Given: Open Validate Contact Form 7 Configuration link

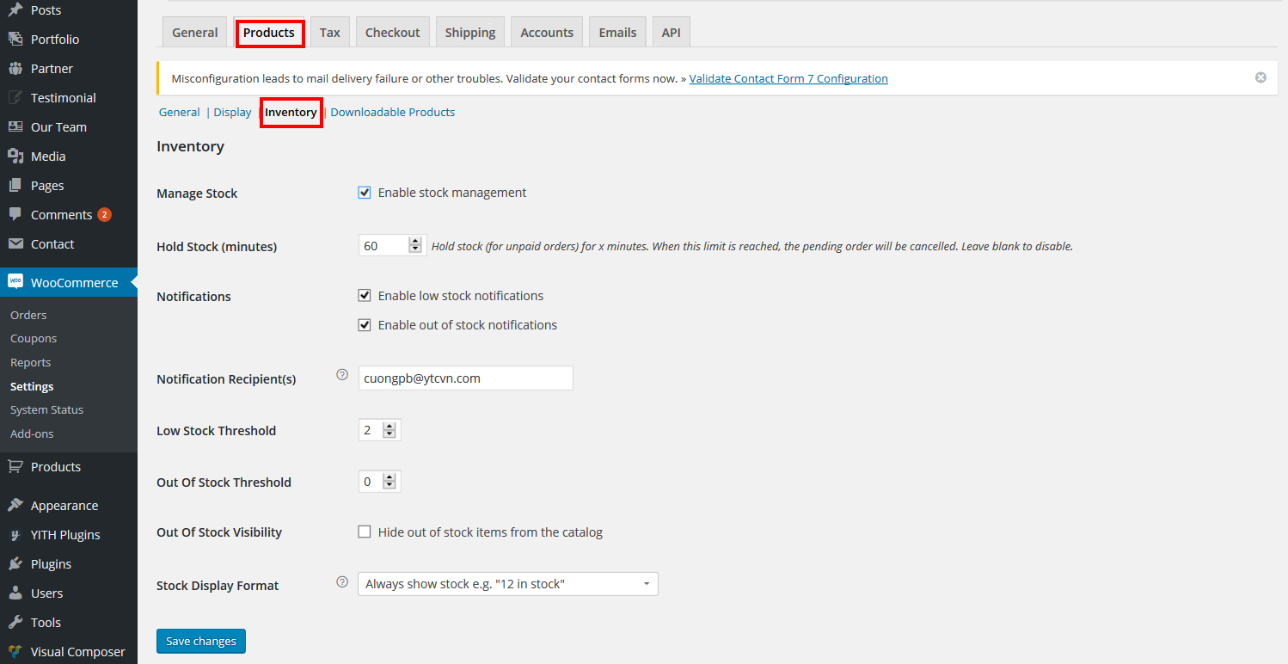Looking at the screenshot, I should click(788, 78).
